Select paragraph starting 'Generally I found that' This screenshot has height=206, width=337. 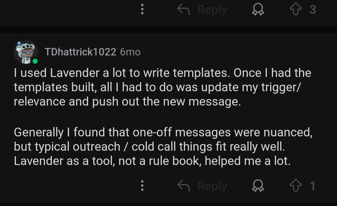tap(163, 146)
